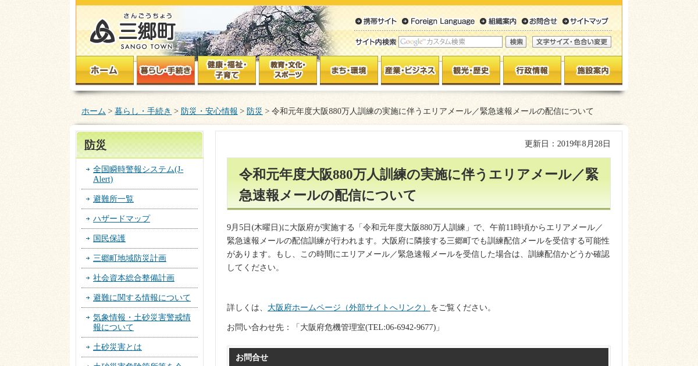Click the arrow icon beside 組織案内
Viewport: 698px width, 366px height.
coord(483,21)
